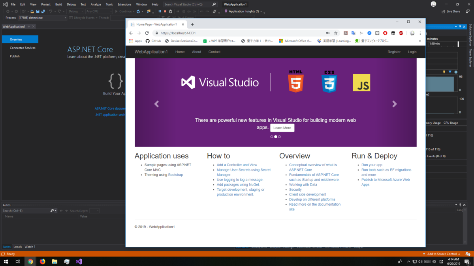This screenshot has width=474, height=266.
Task: Click the HTML5 logo in the carousel
Action: (296, 82)
